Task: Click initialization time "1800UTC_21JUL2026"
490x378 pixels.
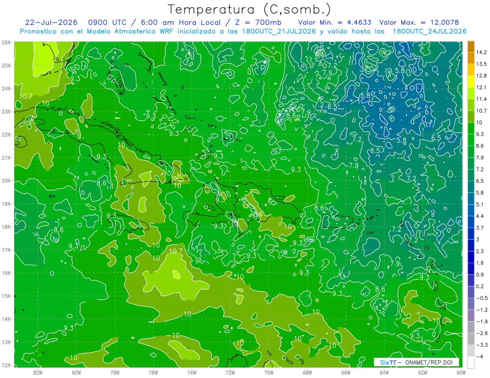Action: [x=279, y=31]
